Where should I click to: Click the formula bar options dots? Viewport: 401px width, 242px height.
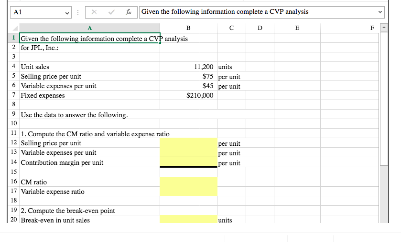(78, 12)
